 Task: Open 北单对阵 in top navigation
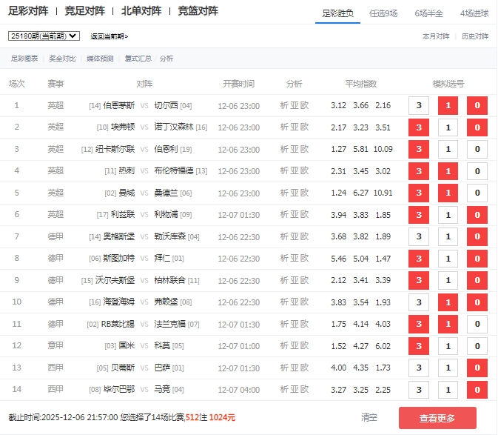(141, 11)
